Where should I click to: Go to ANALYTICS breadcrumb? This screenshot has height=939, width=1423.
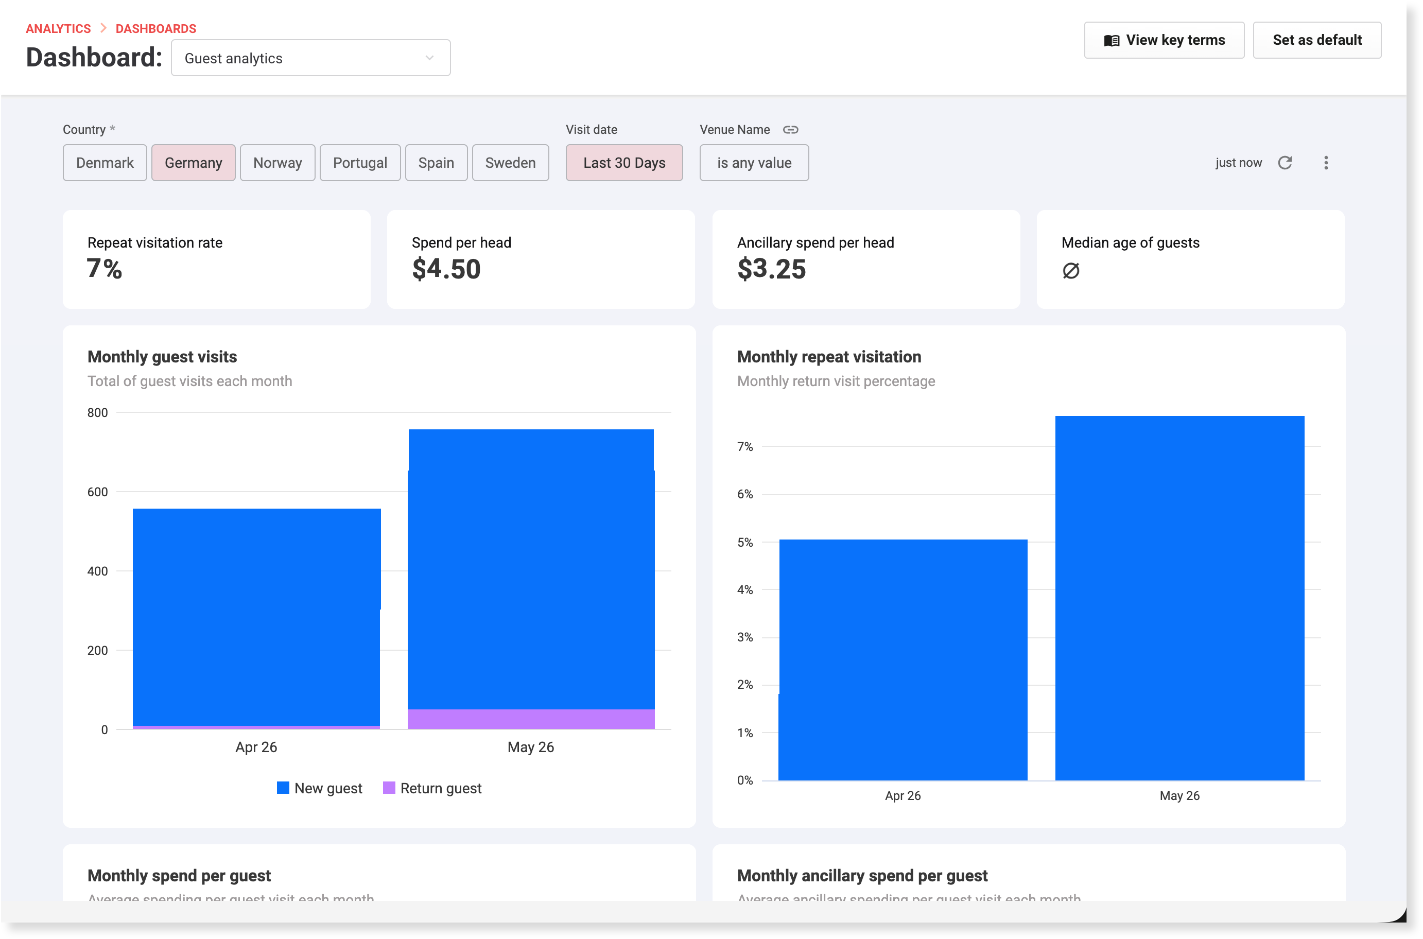[58, 29]
